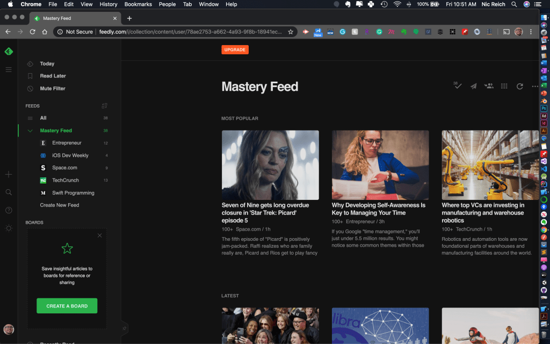Screen dimensions: 550x344
Task: Dismiss the Boards prompt card
Action: (x=99, y=235)
